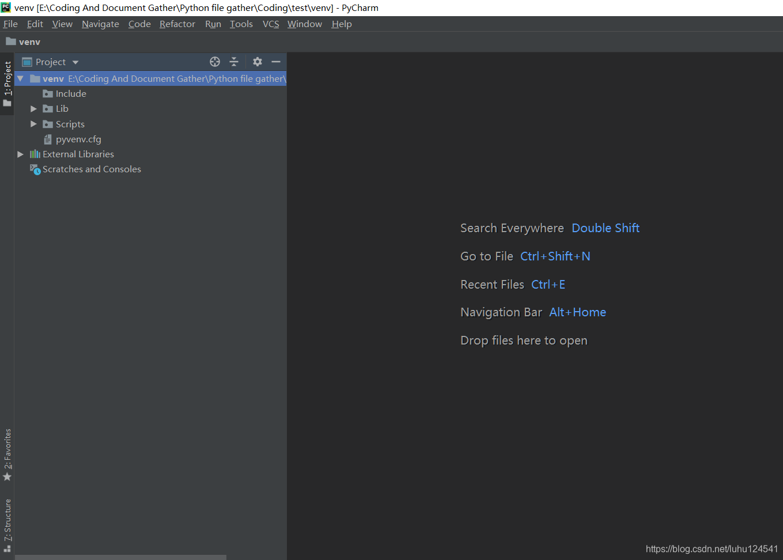Image resolution: width=783 pixels, height=560 pixels.
Task: Click the Collapse All icon in Project toolbar
Action: point(234,62)
